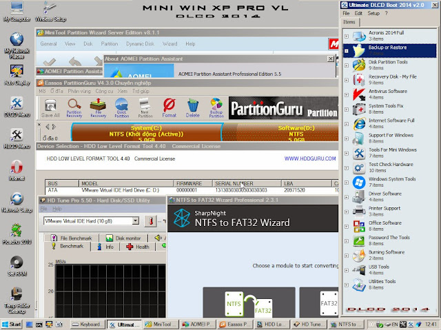The width and height of the screenshot is (441, 330).
Task: Click Undo arrow in MiniTool toolbar
Action: 75,61
